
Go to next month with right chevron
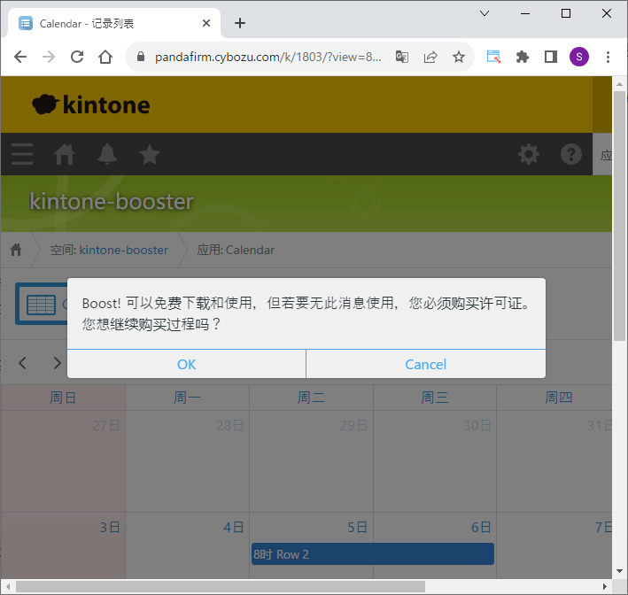click(58, 363)
